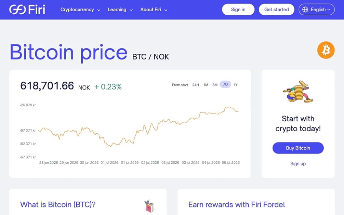The image size is (344, 215).
Task: Switch chart to From start range
Action: (180, 85)
